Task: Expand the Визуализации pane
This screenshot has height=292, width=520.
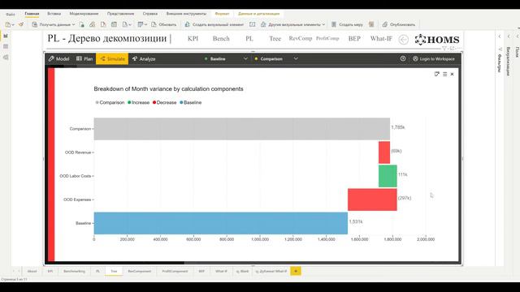Action: pos(509,36)
